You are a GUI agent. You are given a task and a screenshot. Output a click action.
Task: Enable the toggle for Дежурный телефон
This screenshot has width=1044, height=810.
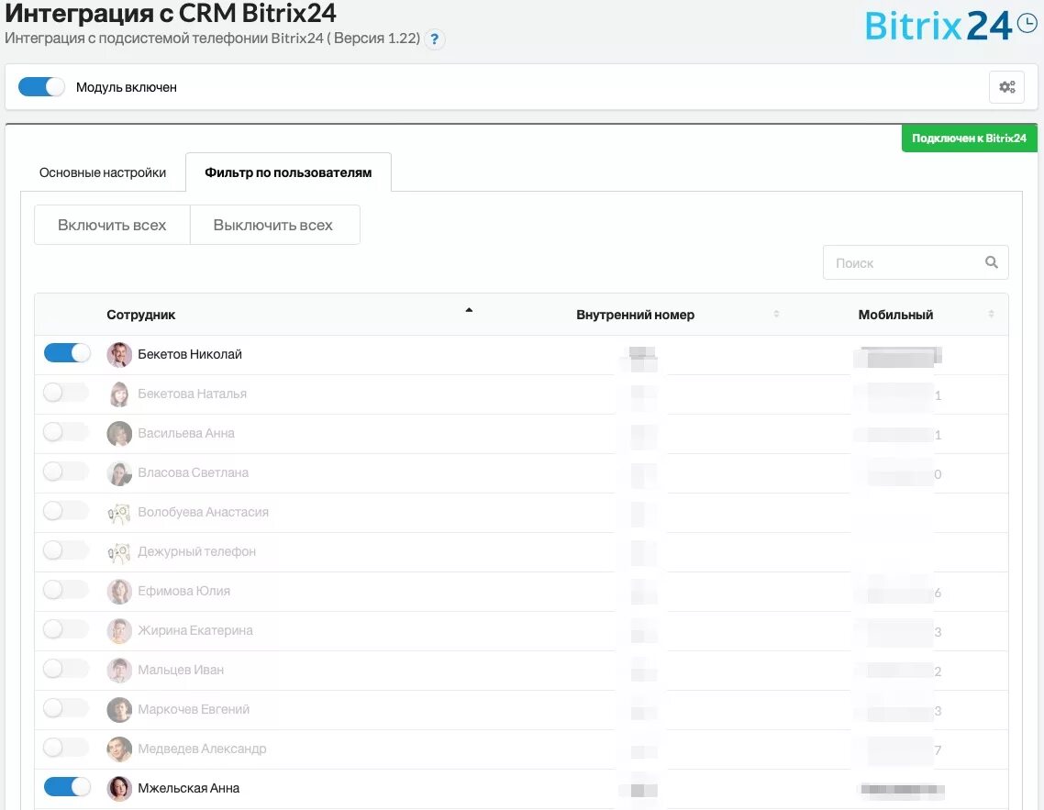[x=66, y=549]
